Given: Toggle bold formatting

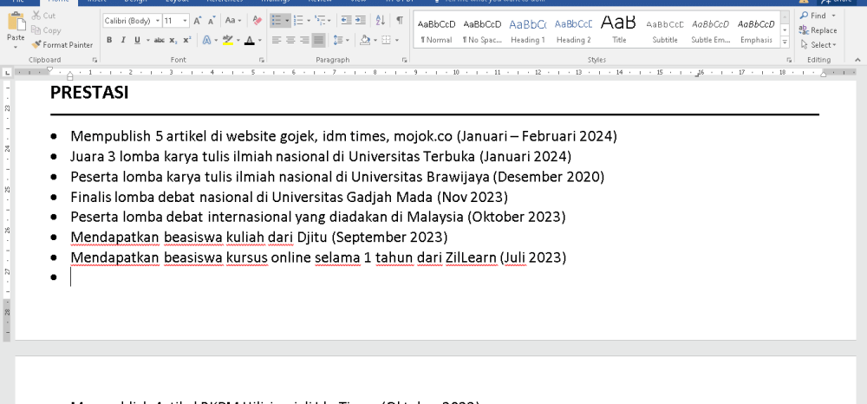Looking at the screenshot, I should pyautogui.click(x=110, y=40).
